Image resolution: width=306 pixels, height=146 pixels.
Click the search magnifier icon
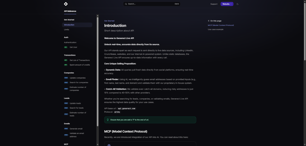click(126, 4)
